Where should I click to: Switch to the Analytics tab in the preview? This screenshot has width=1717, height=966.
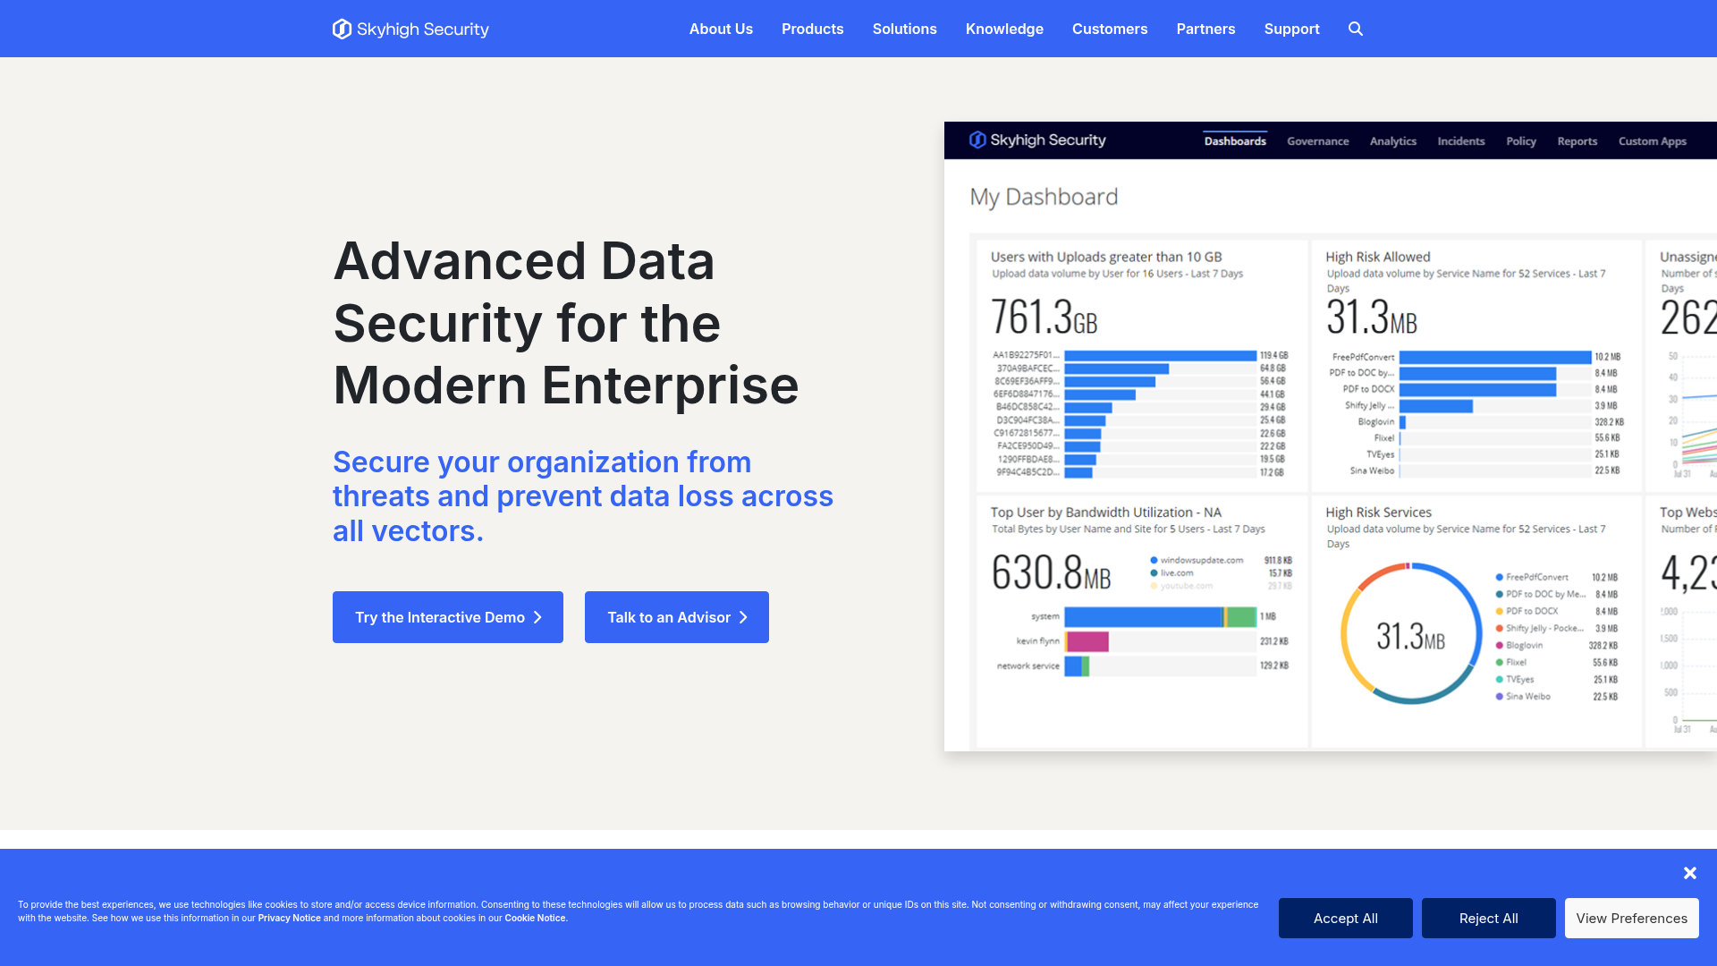[1392, 140]
